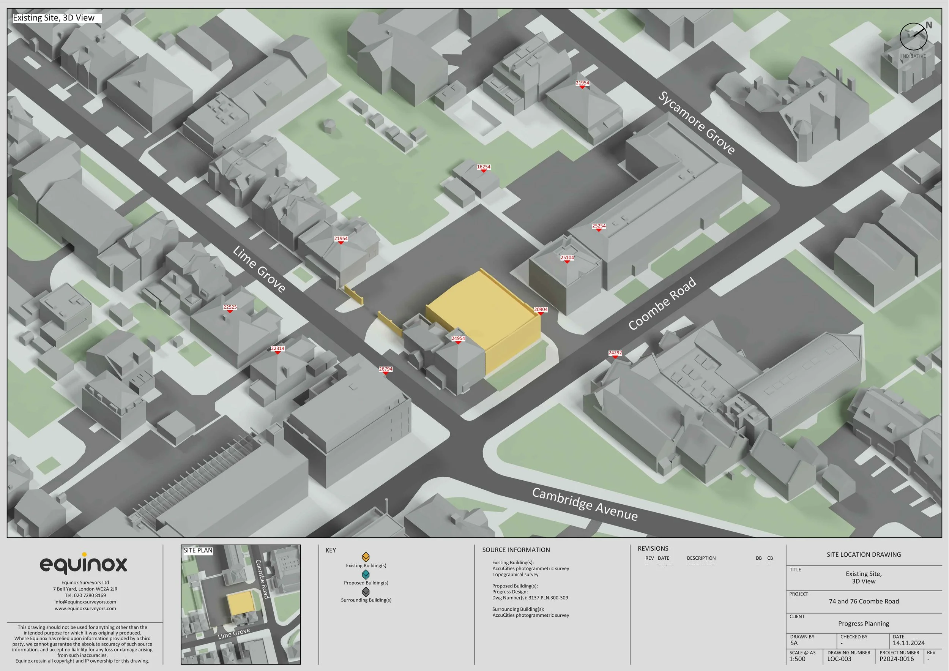
Task: Click the north arrow compass symbol
Action: click(914, 36)
